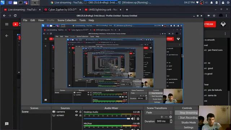The image size is (231, 130).
Task: Close the Live streaming - YouTube tab
Action: pos(40,10)
